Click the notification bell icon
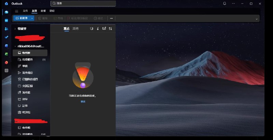The height and width of the screenshot is (140, 273). point(225,3)
